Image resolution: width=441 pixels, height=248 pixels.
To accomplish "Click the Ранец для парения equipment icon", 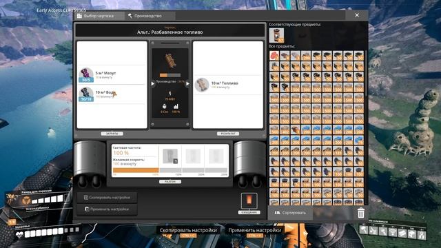I will tap(26, 200).
